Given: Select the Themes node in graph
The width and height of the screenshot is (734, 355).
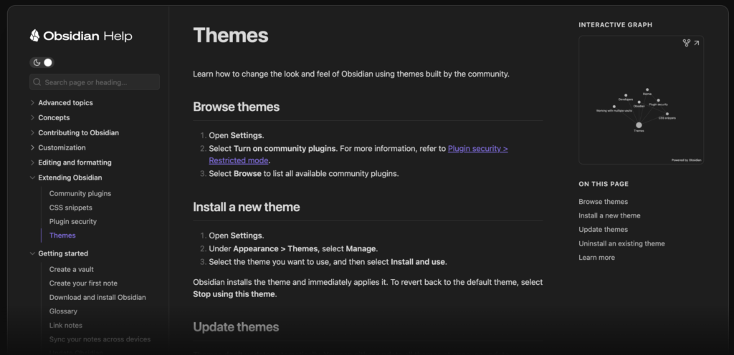Looking at the screenshot, I should pyautogui.click(x=639, y=125).
